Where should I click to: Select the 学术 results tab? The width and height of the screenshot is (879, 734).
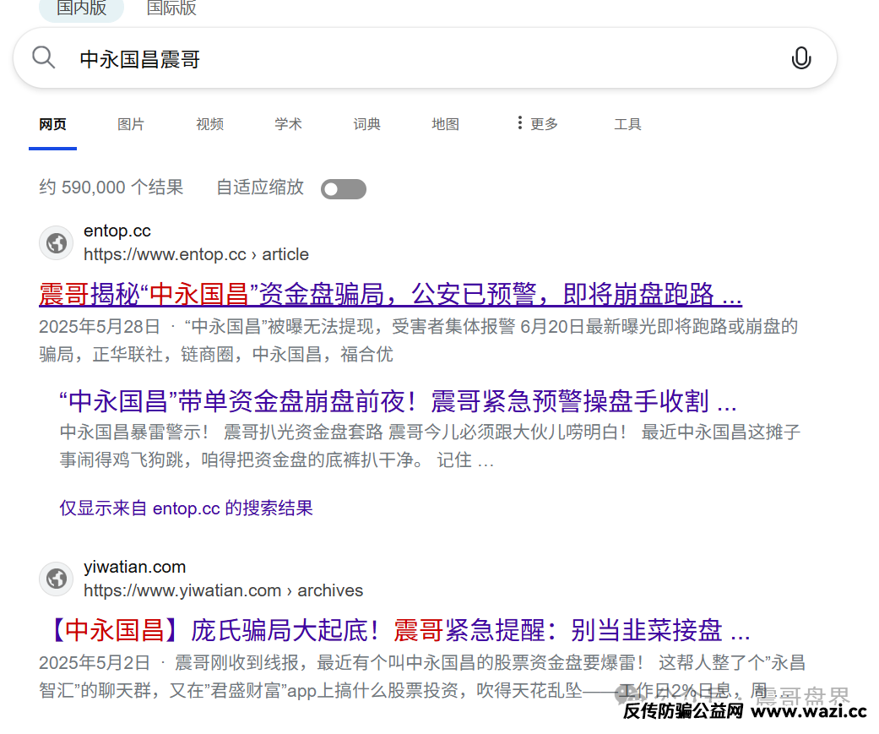(x=288, y=124)
